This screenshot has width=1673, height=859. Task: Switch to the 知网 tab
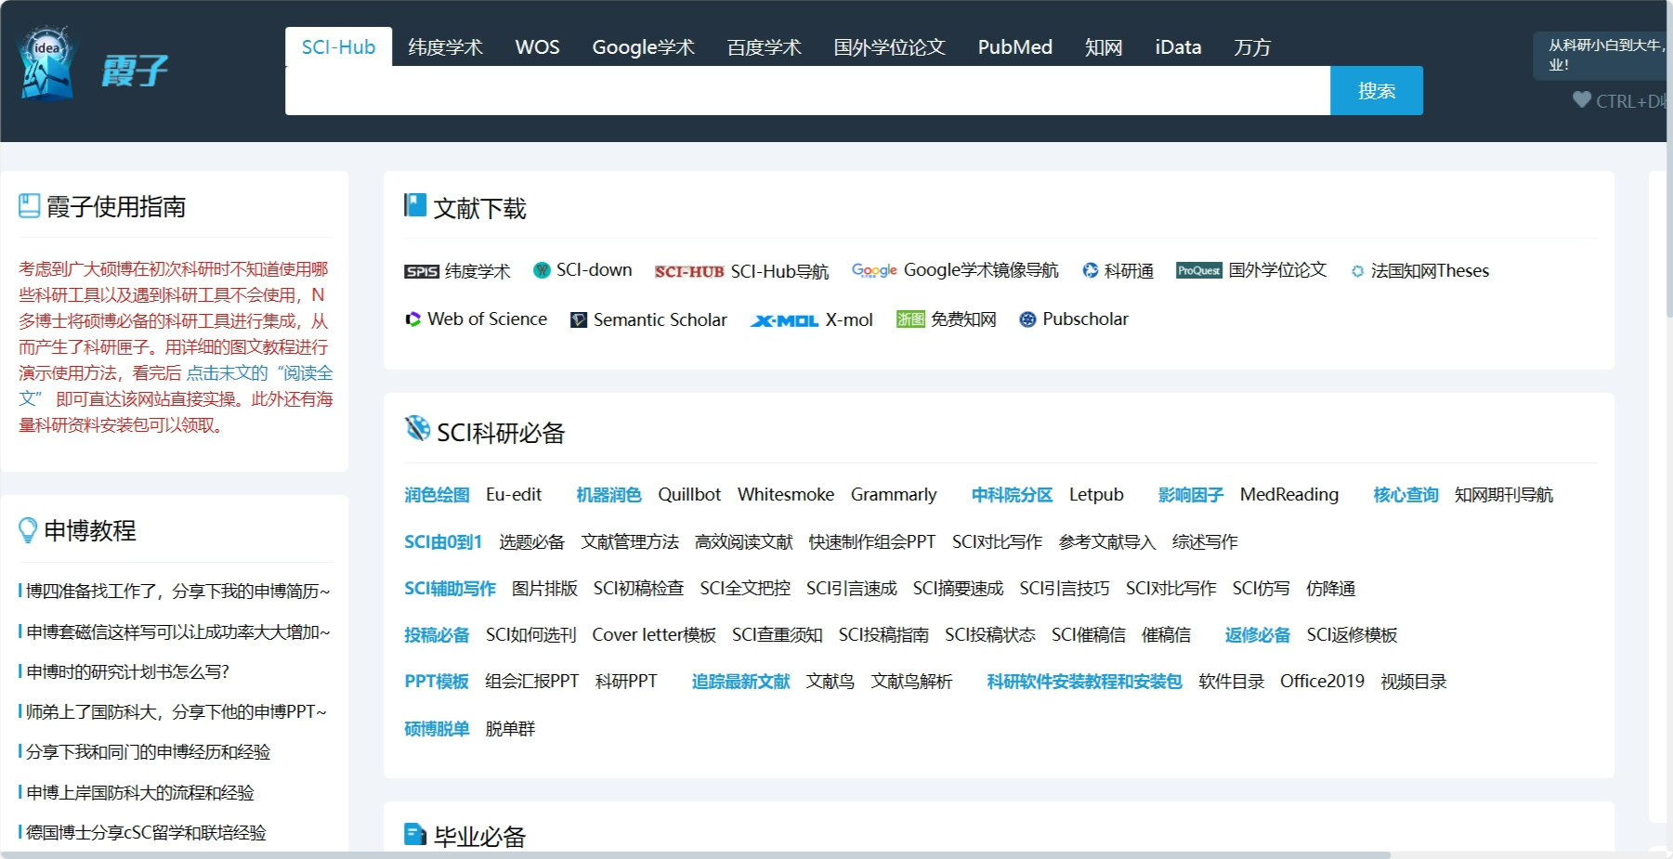(1104, 46)
